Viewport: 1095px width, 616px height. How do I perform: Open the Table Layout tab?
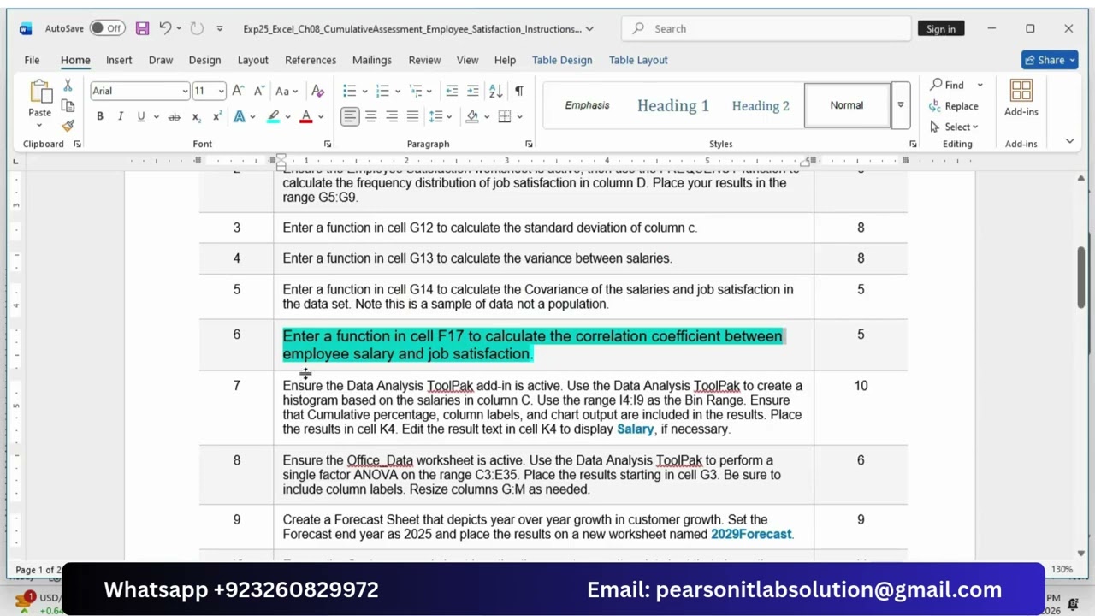coord(638,60)
